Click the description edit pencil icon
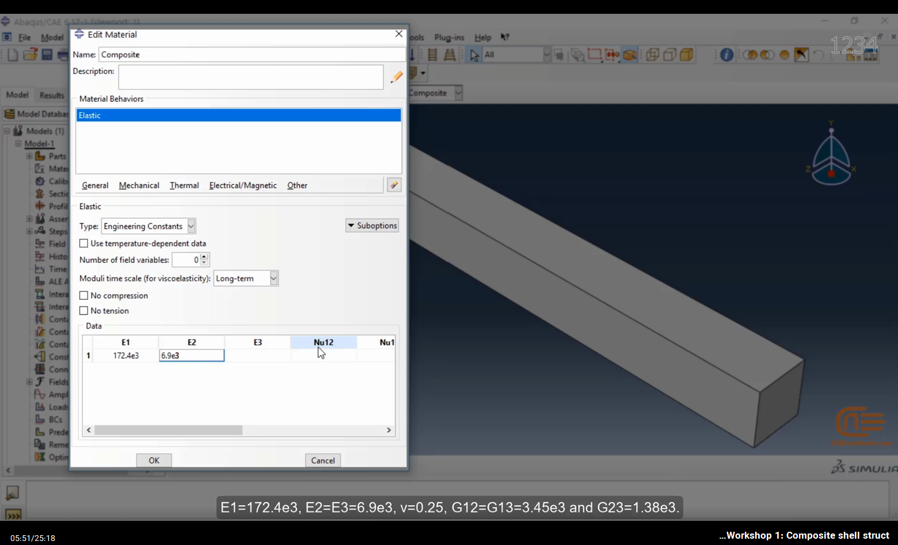This screenshot has height=545, width=898. [x=396, y=77]
